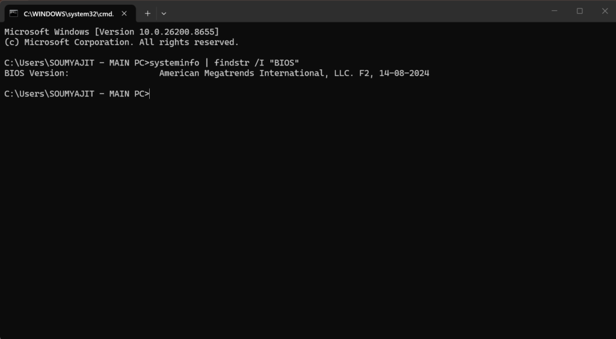Click the "systeminfo" command word
Screen dimensions: 616x339
click(x=174, y=63)
